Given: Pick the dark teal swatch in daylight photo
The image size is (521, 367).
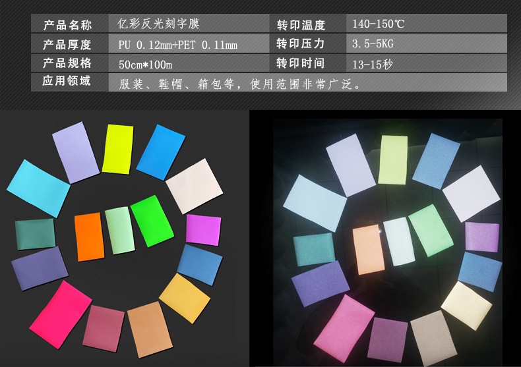Looking at the screenshot, I should 35,234.
